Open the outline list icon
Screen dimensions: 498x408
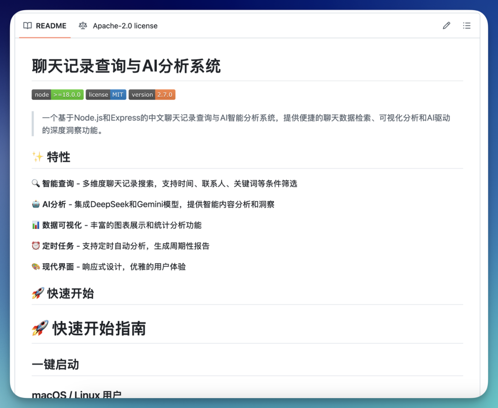tap(467, 26)
